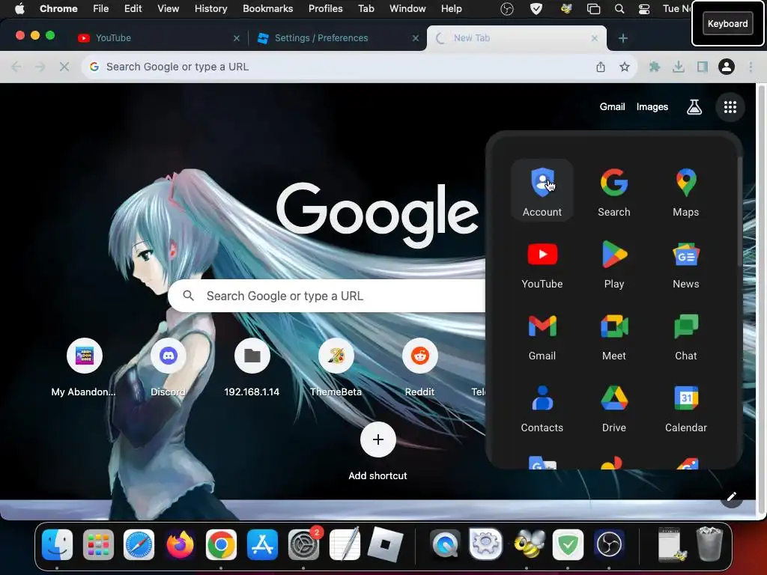Viewport: 767px width, 575px height.
Task: Open a new tab with plus button
Action: (x=622, y=38)
